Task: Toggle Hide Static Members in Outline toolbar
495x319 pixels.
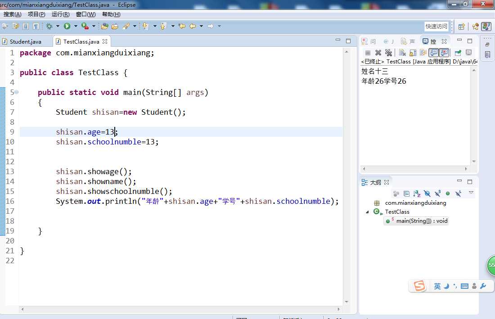Action: (437, 193)
